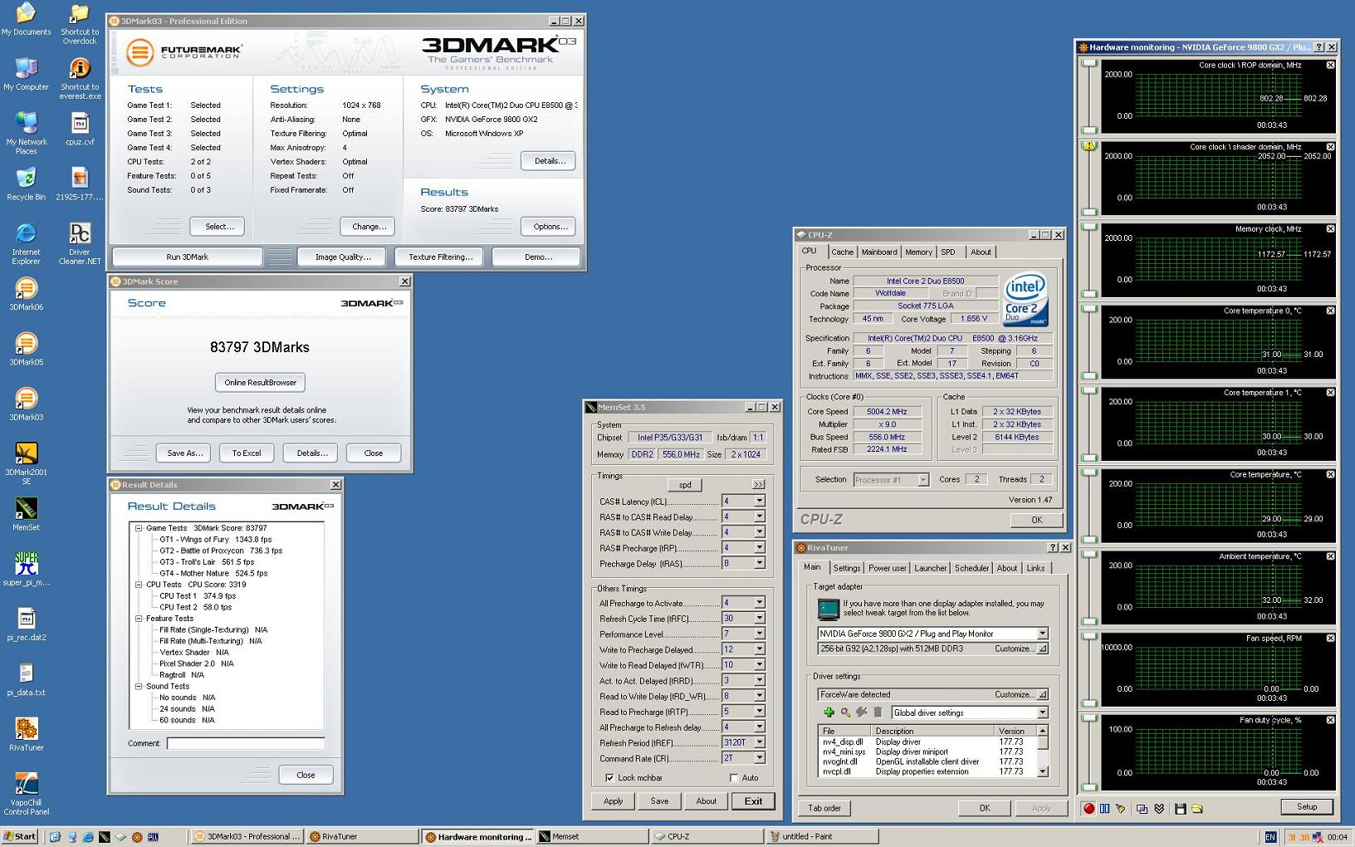Close the Fan speed RPM graph
This screenshot has height=847, width=1355.
(x=1330, y=638)
